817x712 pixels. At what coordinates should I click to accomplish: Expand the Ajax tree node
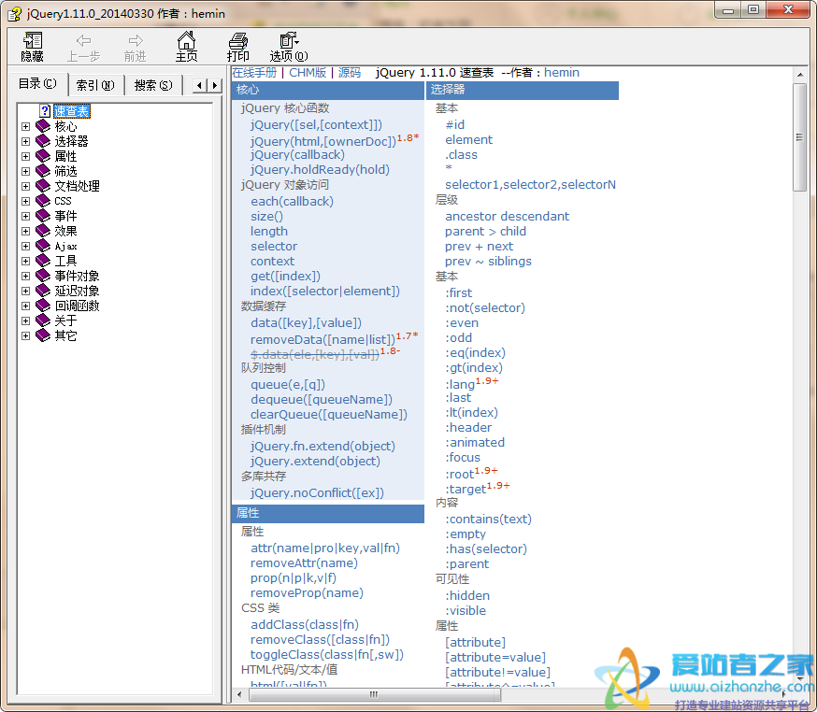point(25,247)
